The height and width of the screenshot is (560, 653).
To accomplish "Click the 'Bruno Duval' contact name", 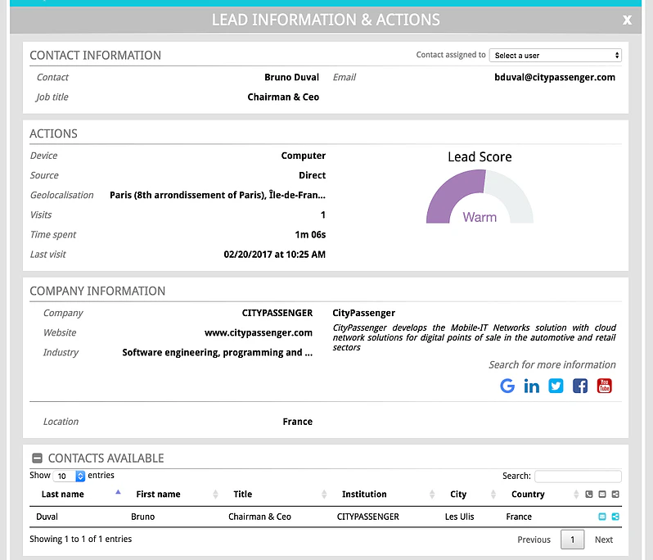I will pyautogui.click(x=291, y=77).
